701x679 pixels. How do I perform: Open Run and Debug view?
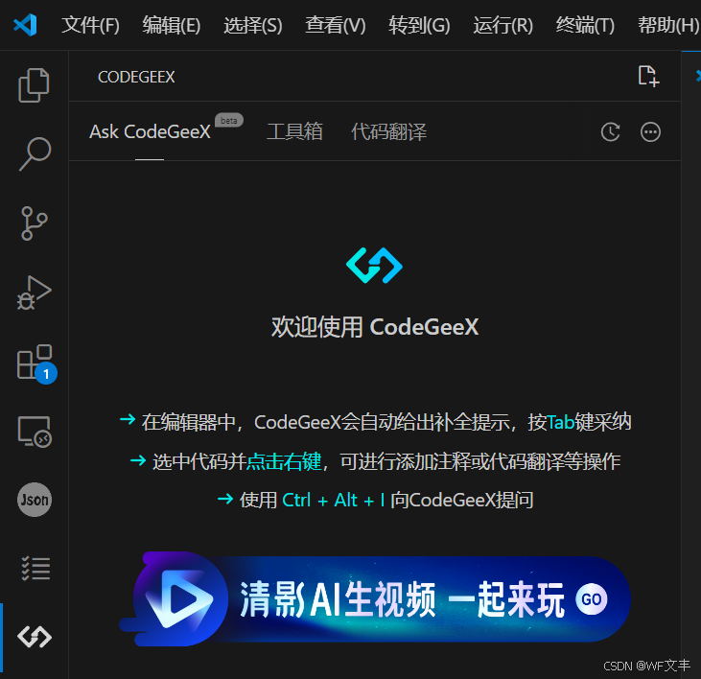click(x=35, y=293)
